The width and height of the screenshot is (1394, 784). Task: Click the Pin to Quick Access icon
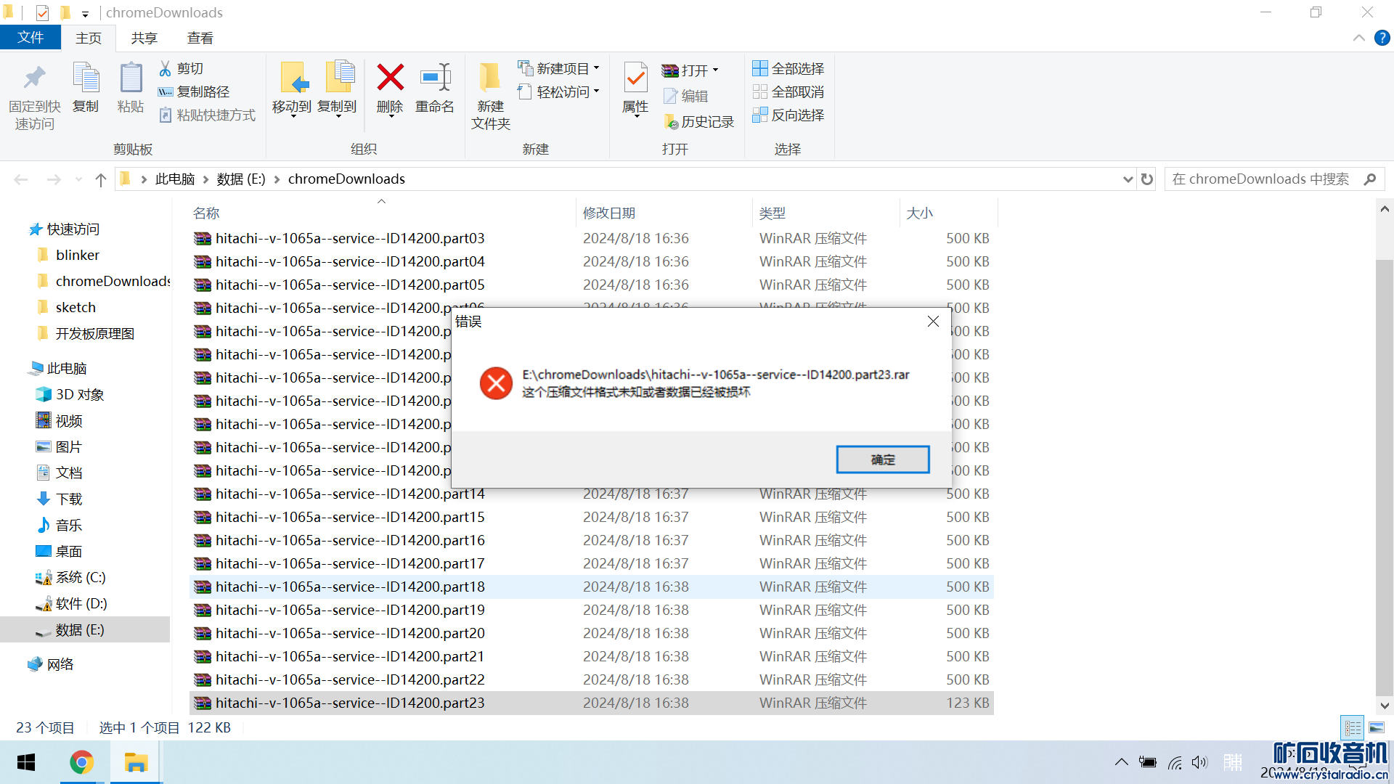(x=34, y=78)
